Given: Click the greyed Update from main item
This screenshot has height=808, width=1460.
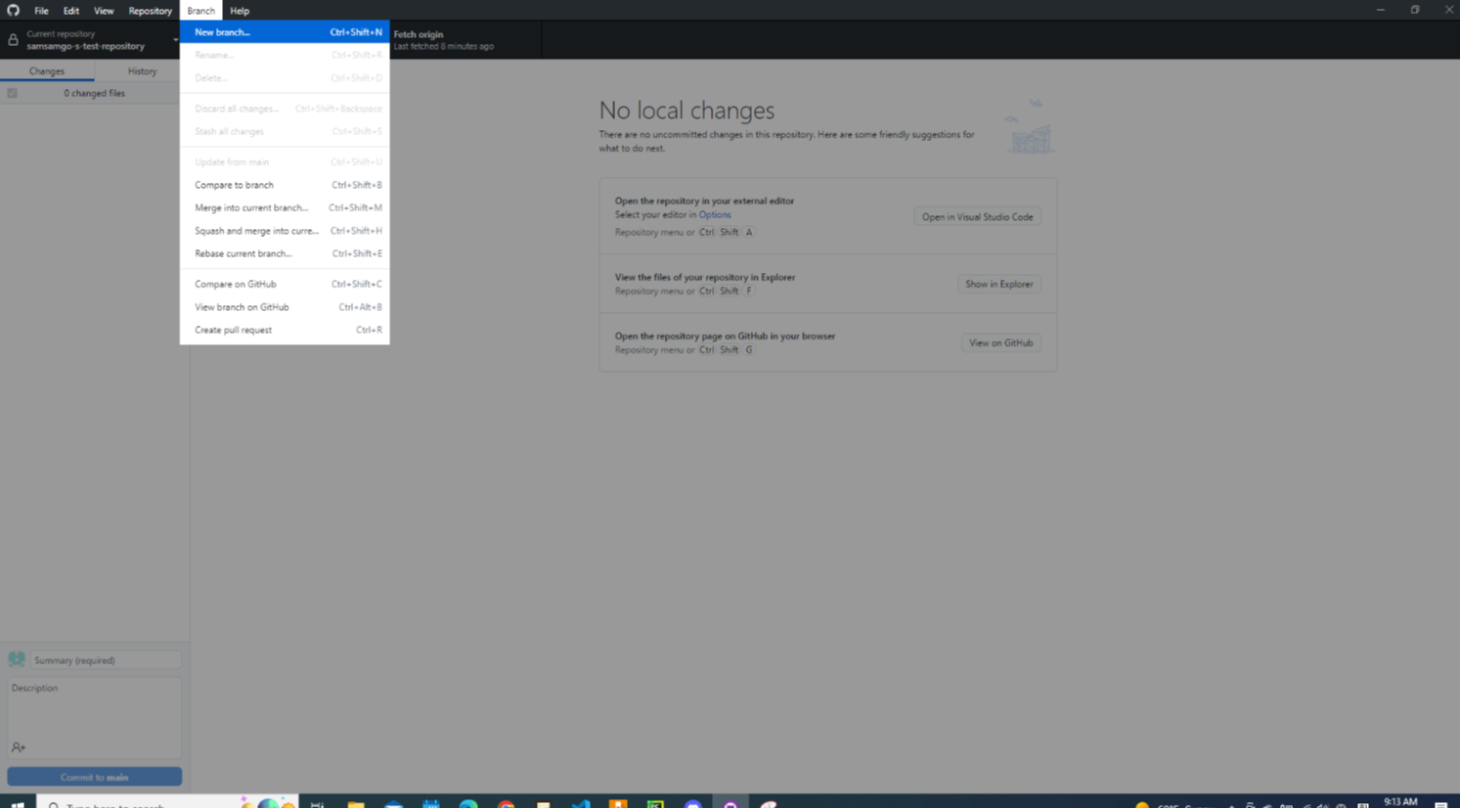Looking at the screenshot, I should (285, 162).
